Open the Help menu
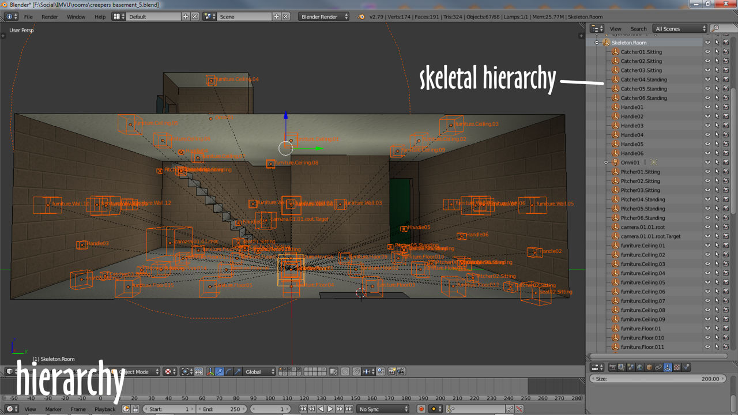 pyautogui.click(x=100, y=17)
